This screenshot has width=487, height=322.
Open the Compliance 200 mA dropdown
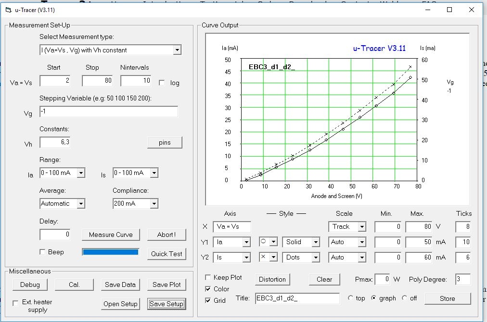tap(154, 203)
